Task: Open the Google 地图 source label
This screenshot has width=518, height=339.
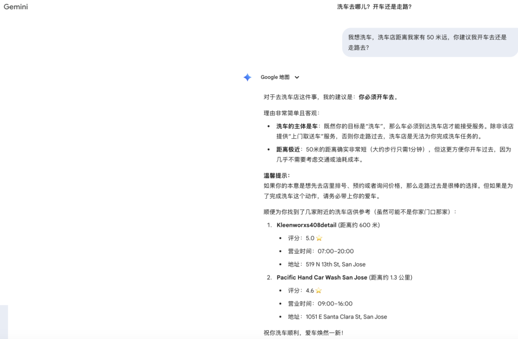Action: (x=275, y=77)
